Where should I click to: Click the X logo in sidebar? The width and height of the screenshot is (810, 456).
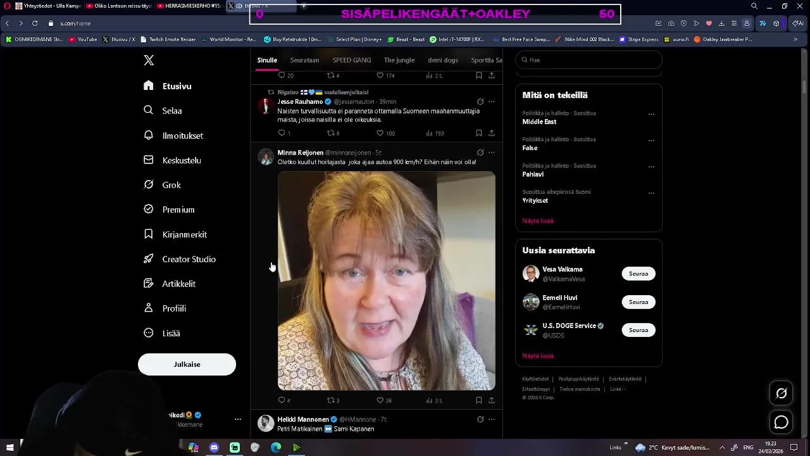pyautogui.click(x=149, y=60)
